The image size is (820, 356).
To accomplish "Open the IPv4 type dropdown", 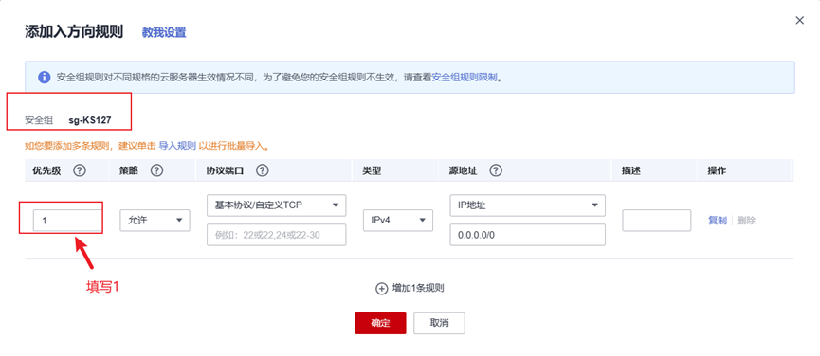I will (x=398, y=221).
